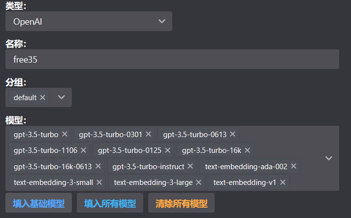
Task: Remove the text-embedding-v1 tag
Action: [x=283, y=182]
